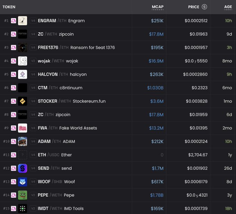
Task: Click the $0.2323 price value
Action: point(200,88)
